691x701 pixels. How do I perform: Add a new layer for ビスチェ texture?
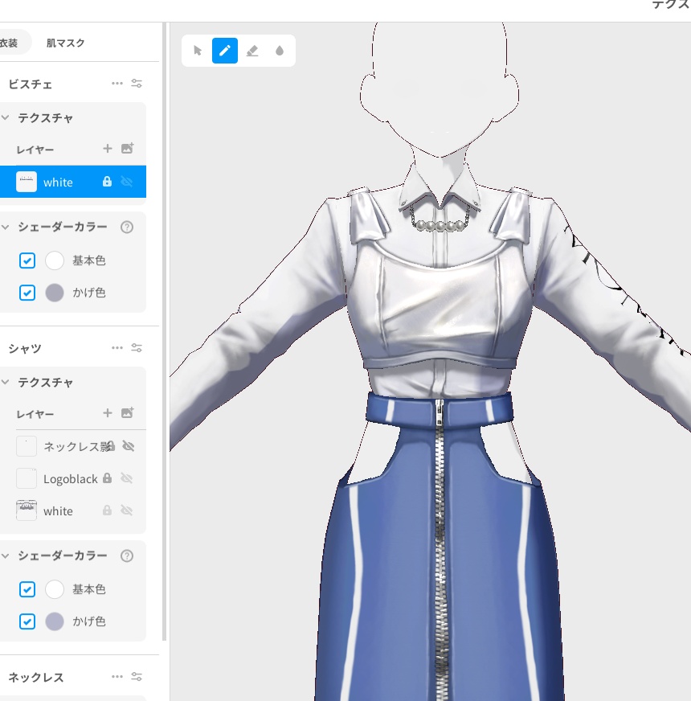108,149
